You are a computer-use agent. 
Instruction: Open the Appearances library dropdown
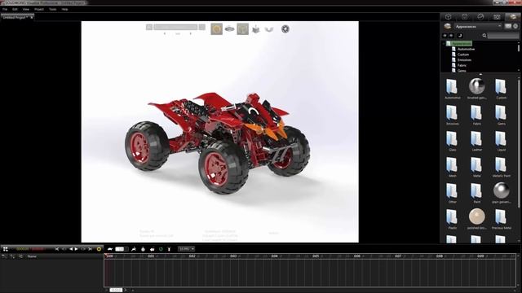478,26
